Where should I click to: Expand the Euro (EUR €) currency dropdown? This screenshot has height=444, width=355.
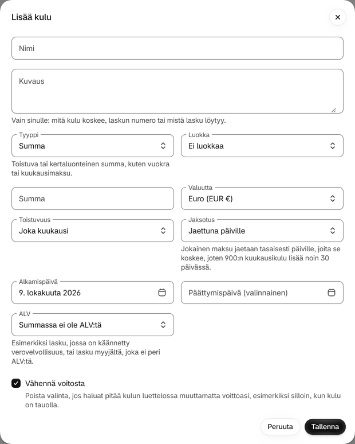click(x=262, y=198)
